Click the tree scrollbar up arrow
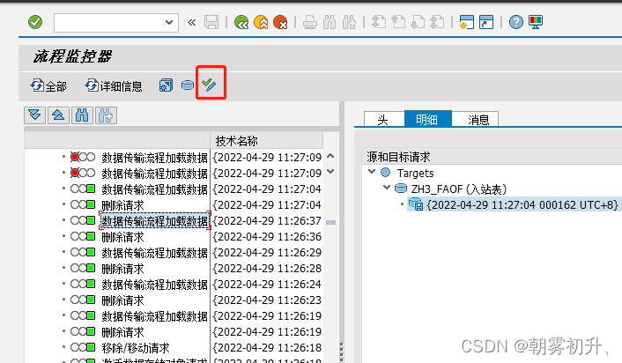 (x=330, y=156)
